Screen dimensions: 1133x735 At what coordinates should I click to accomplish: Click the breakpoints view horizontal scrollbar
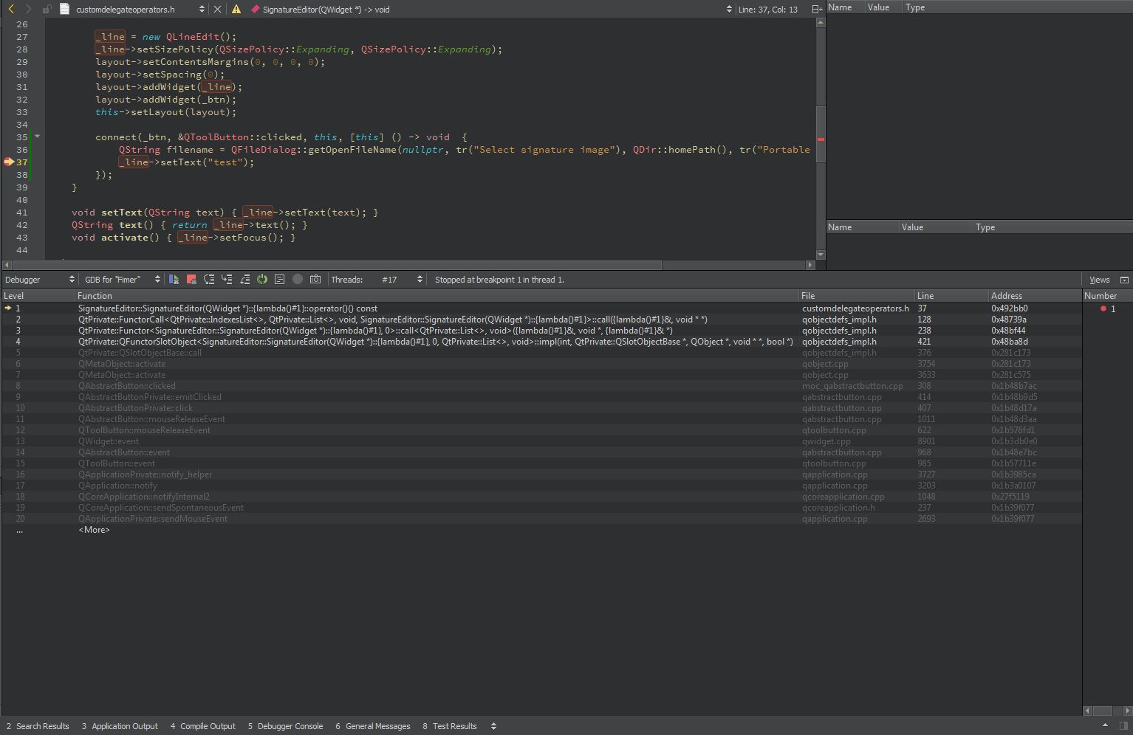[1103, 711]
